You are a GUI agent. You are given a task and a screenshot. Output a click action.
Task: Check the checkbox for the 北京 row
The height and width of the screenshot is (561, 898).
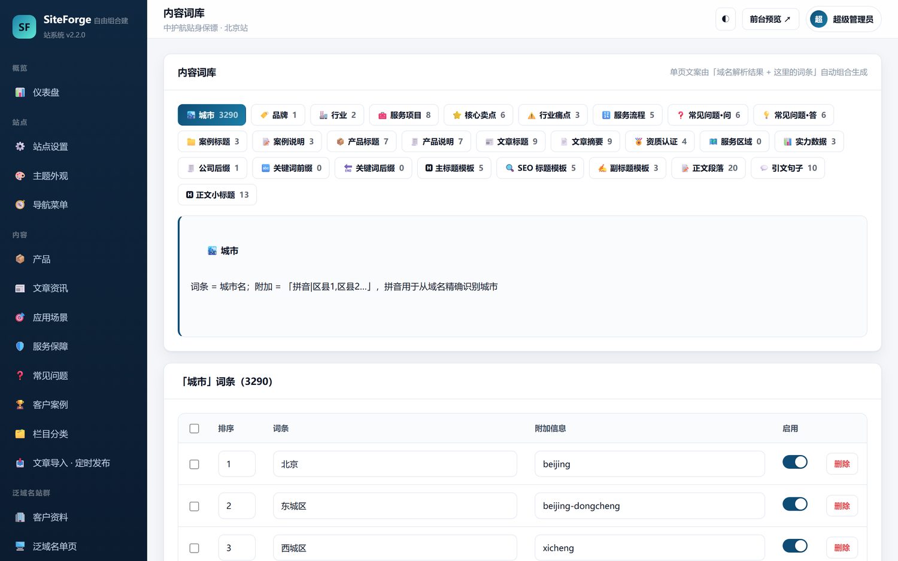pyautogui.click(x=194, y=465)
